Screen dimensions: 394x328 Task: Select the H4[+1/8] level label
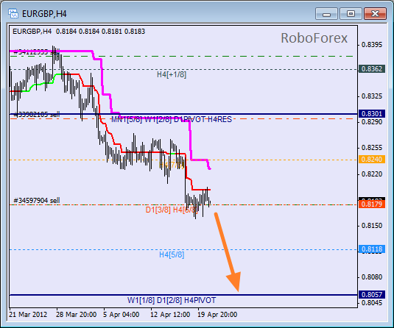tap(172, 74)
